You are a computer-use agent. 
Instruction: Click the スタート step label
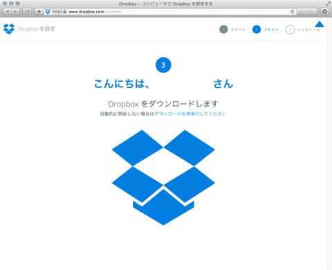pyautogui.click(x=238, y=30)
